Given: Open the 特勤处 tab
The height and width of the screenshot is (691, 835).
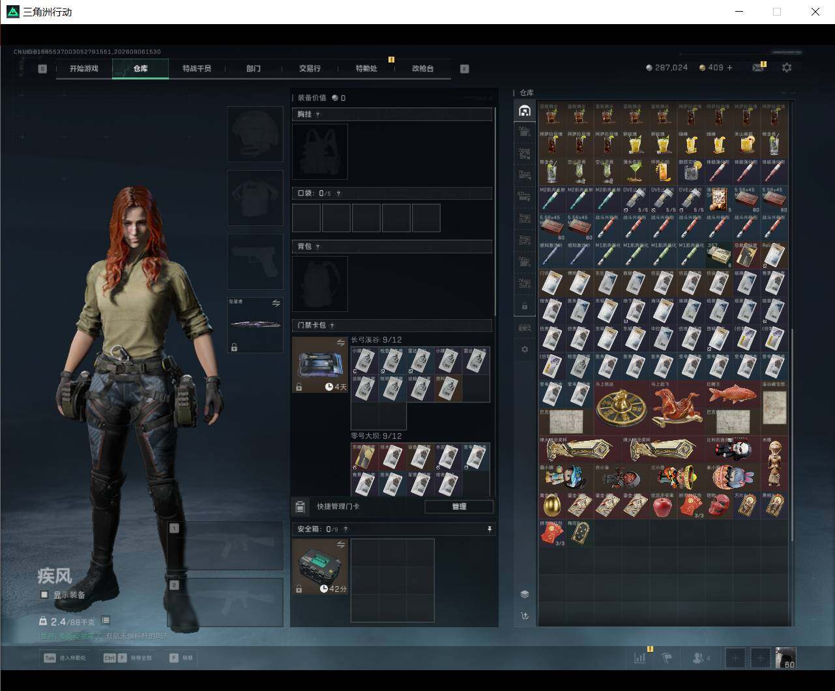Looking at the screenshot, I should click(x=366, y=68).
